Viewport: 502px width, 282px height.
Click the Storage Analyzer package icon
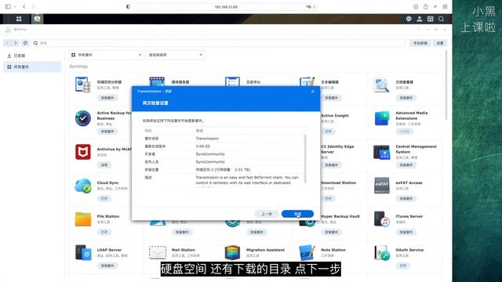[83, 85]
